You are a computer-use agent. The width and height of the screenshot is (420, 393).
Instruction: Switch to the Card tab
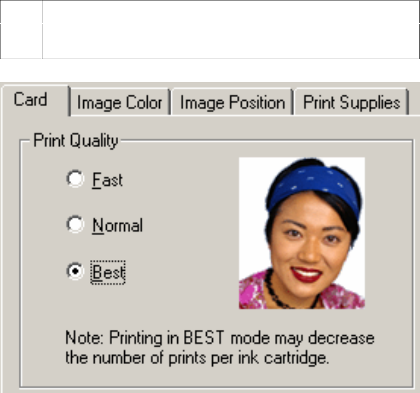coord(30,100)
